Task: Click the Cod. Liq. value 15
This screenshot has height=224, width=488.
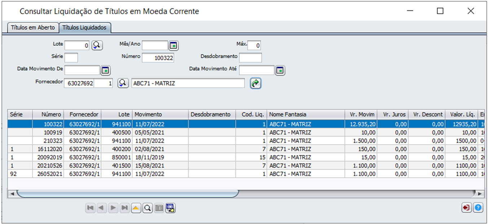Action: [251, 157]
